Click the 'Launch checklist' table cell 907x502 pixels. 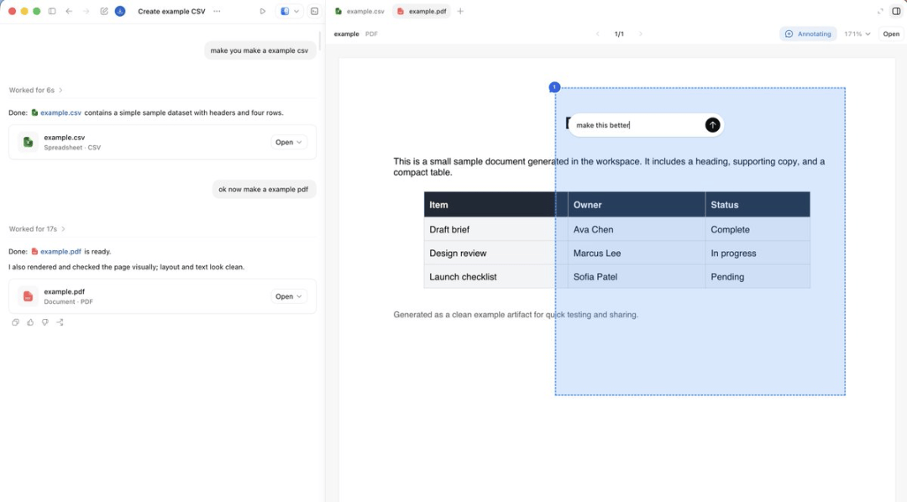(495, 277)
